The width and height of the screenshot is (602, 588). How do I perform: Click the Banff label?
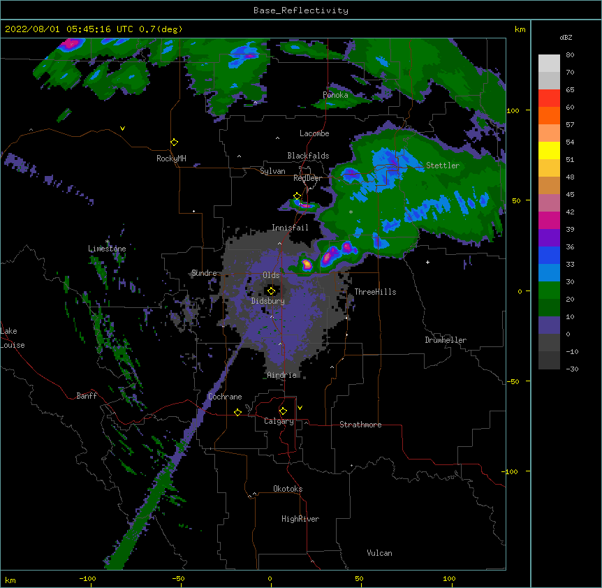tap(87, 396)
